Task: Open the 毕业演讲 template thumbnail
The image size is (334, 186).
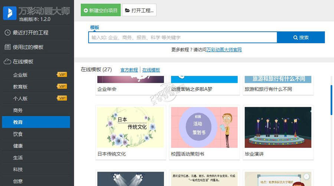Action: pyautogui.click(x=278, y=127)
